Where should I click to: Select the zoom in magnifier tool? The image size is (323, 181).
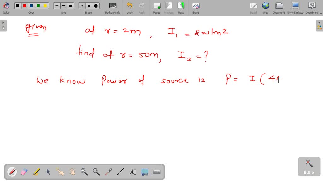(84, 172)
